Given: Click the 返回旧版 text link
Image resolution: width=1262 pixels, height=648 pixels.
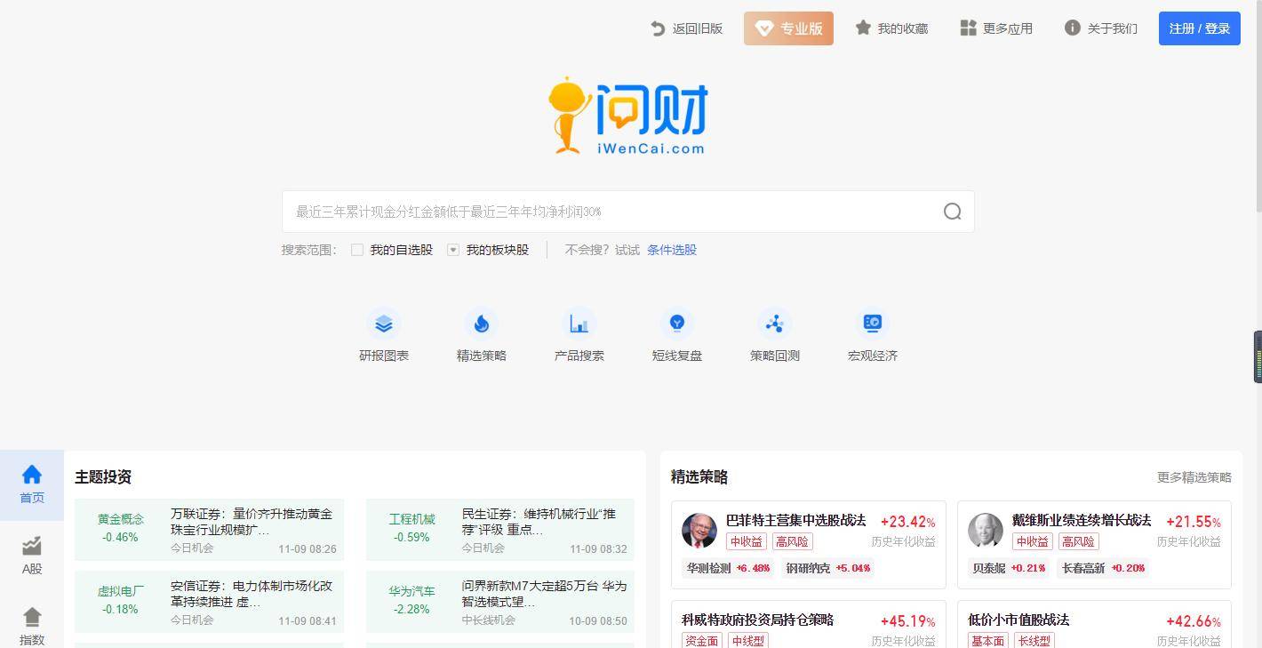Looking at the screenshot, I should (x=698, y=28).
